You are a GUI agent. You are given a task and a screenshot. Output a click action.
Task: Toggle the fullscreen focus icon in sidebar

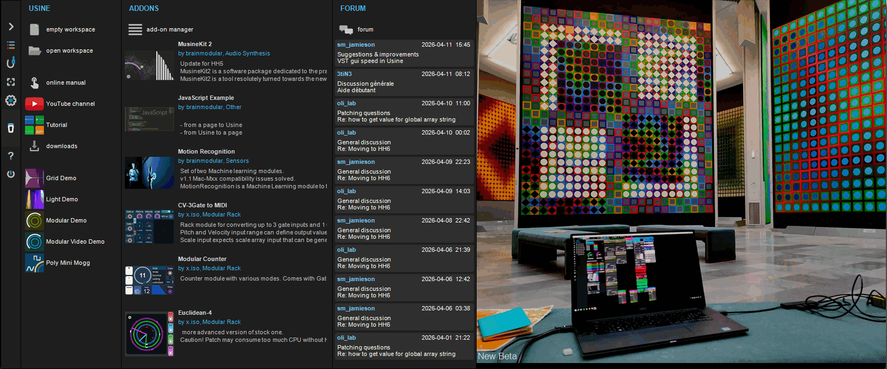coord(11,82)
